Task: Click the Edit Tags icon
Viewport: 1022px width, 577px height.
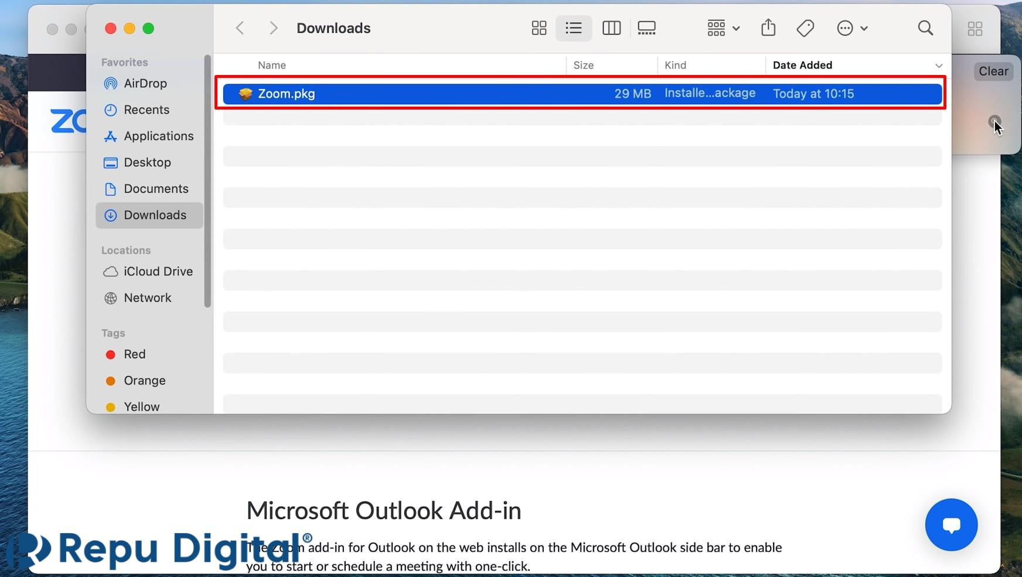Action: [805, 28]
